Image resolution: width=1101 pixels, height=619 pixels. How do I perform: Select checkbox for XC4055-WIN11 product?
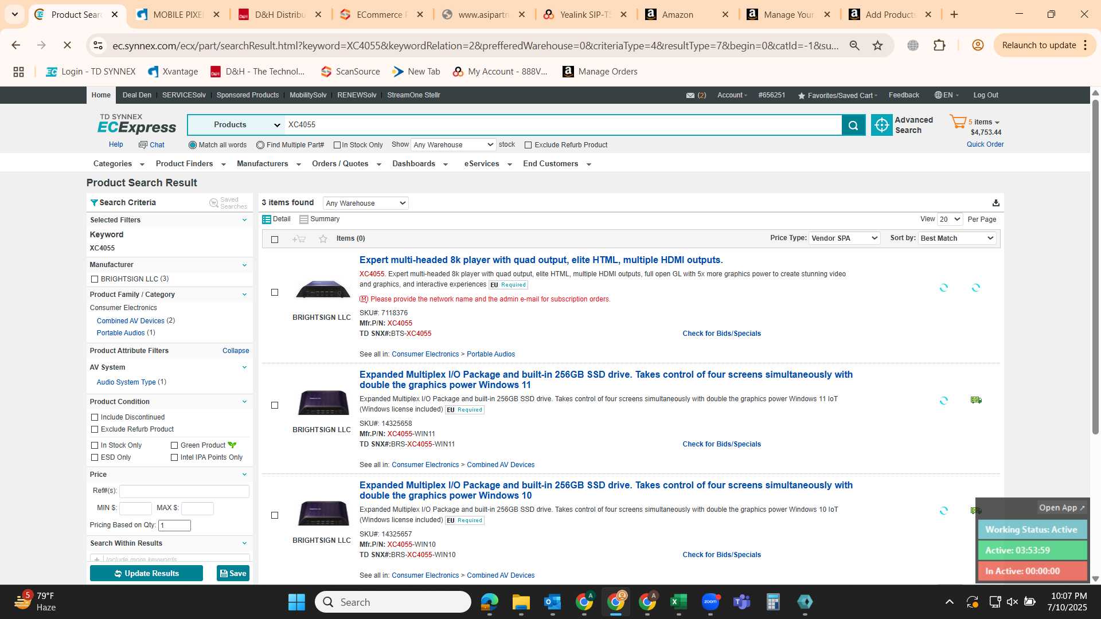pyautogui.click(x=275, y=405)
